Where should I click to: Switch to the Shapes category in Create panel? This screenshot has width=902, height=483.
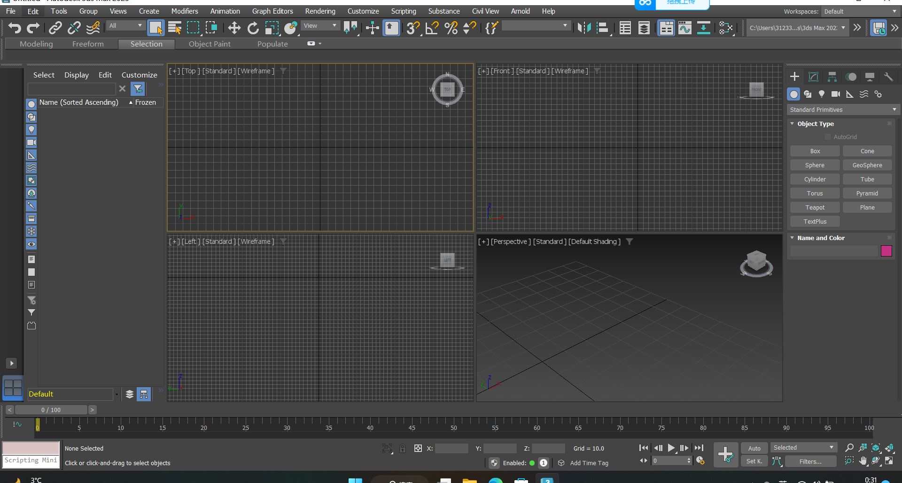click(x=808, y=94)
